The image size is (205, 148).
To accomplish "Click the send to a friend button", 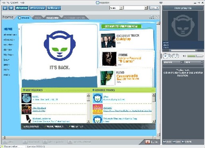I will [79, 142].
